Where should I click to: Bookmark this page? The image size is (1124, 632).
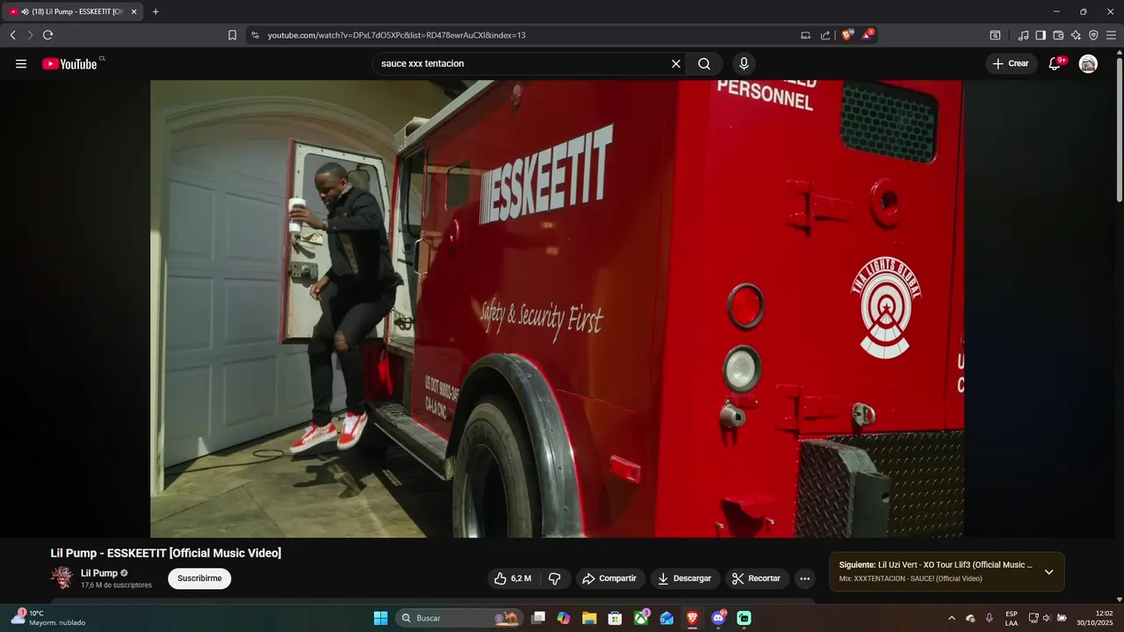[232, 35]
